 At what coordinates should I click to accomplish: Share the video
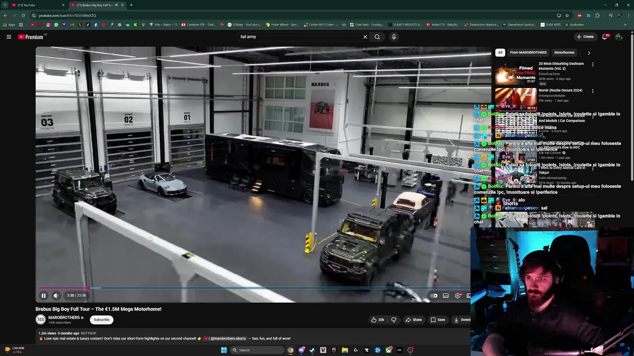(414, 320)
